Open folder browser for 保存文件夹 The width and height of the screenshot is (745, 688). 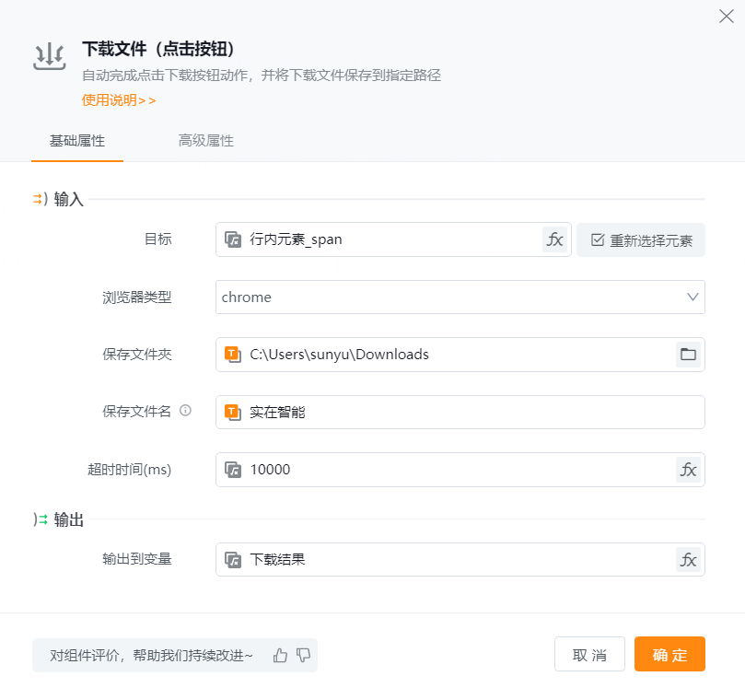click(687, 355)
